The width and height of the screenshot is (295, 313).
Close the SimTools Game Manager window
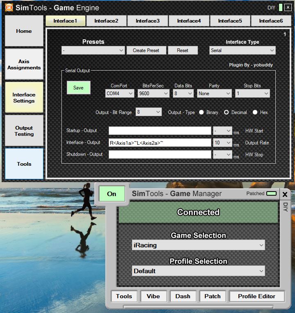point(285,194)
